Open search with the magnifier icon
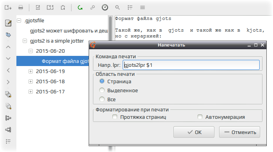Image resolution: width=273 pixels, height=152 pixels. (117, 7)
